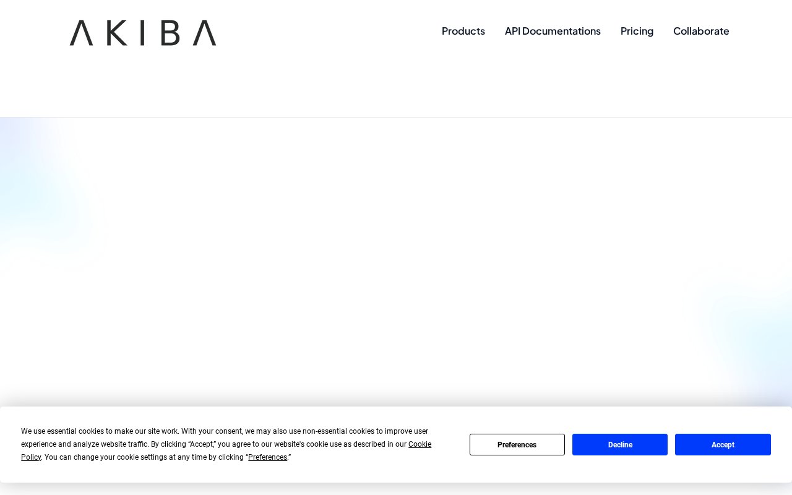Accept all cookies
The width and height of the screenshot is (792, 495).
723,444
